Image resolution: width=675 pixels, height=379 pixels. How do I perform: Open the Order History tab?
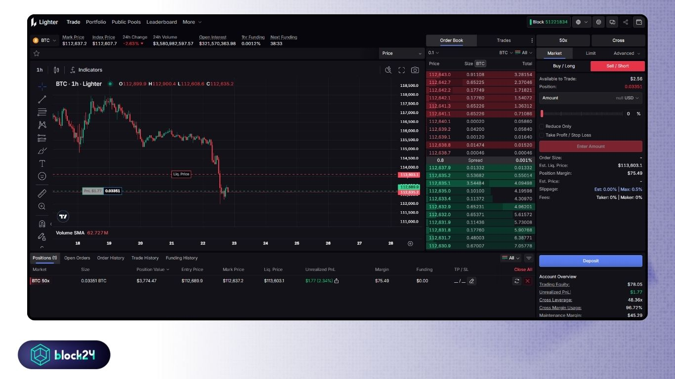coord(111,258)
